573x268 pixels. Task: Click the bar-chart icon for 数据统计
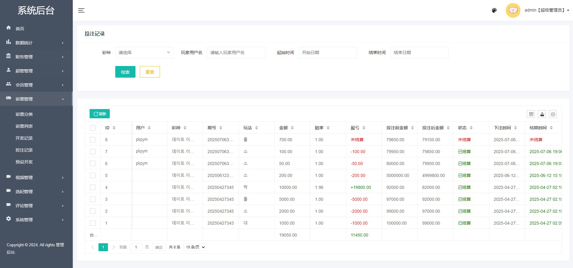pyautogui.click(x=9, y=42)
